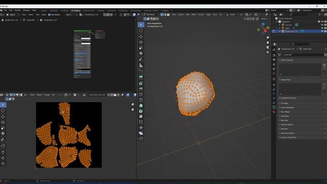The image size is (327, 184).
Task: Switch perspective/orthographic grid icon in 3D viewport
Action: click(268, 52)
